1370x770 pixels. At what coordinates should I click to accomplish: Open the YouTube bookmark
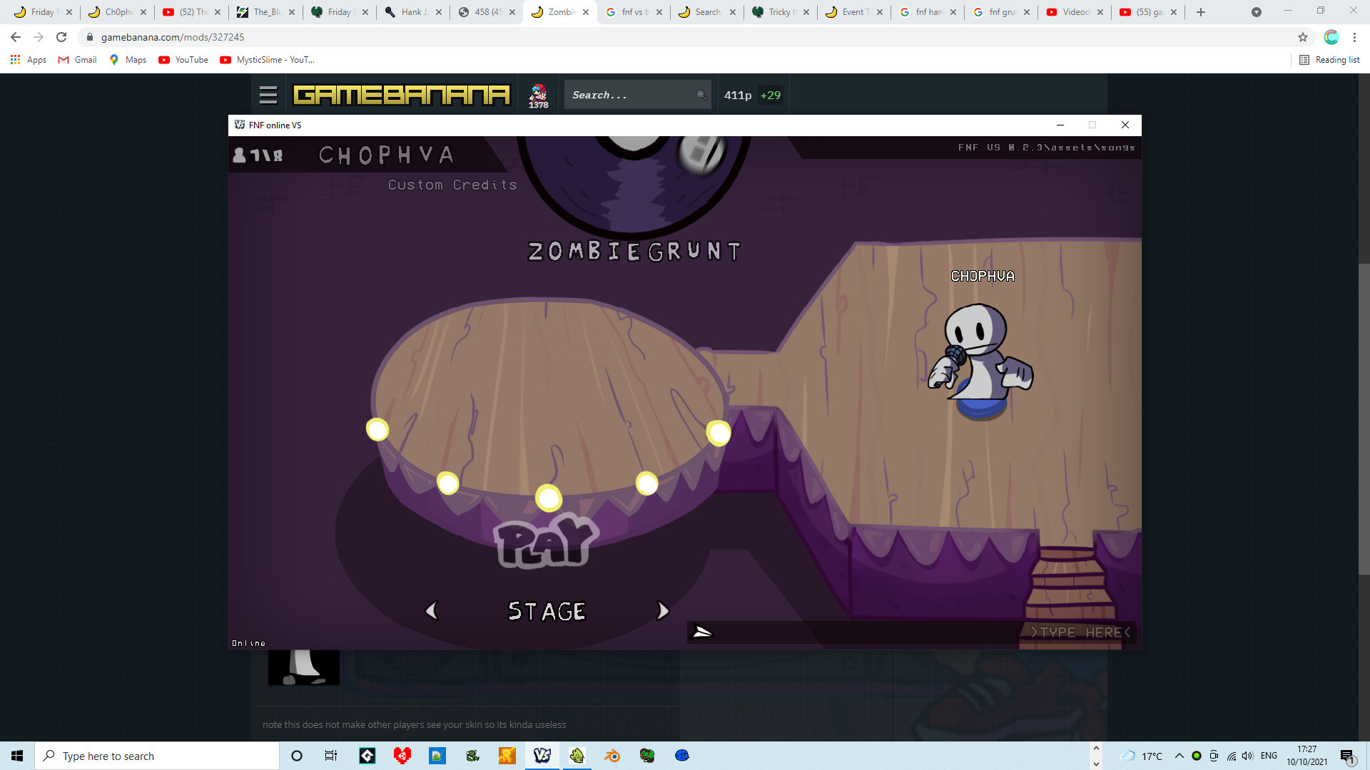[183, 60]
